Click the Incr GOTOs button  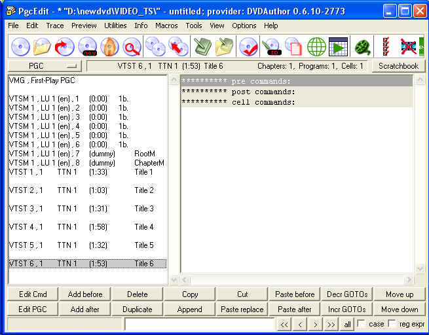(347, 309)
